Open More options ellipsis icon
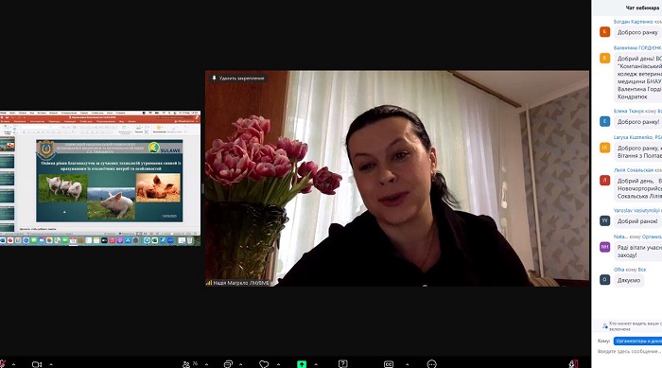Viewport: 662px width, 368px height. 431,364
